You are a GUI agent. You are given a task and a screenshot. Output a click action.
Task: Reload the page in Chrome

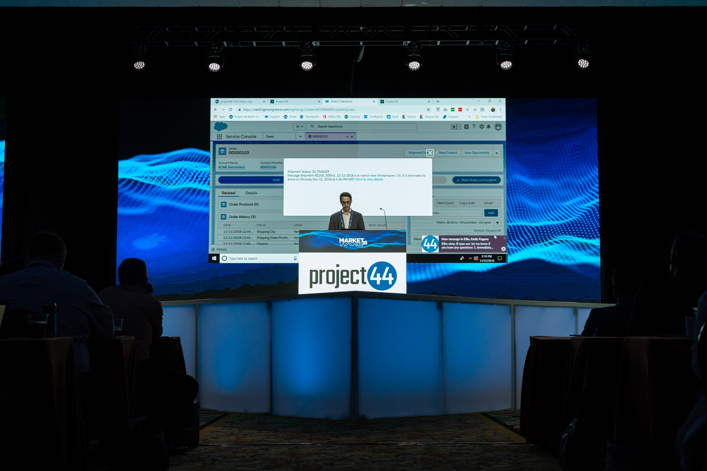[x=230, y=110]
